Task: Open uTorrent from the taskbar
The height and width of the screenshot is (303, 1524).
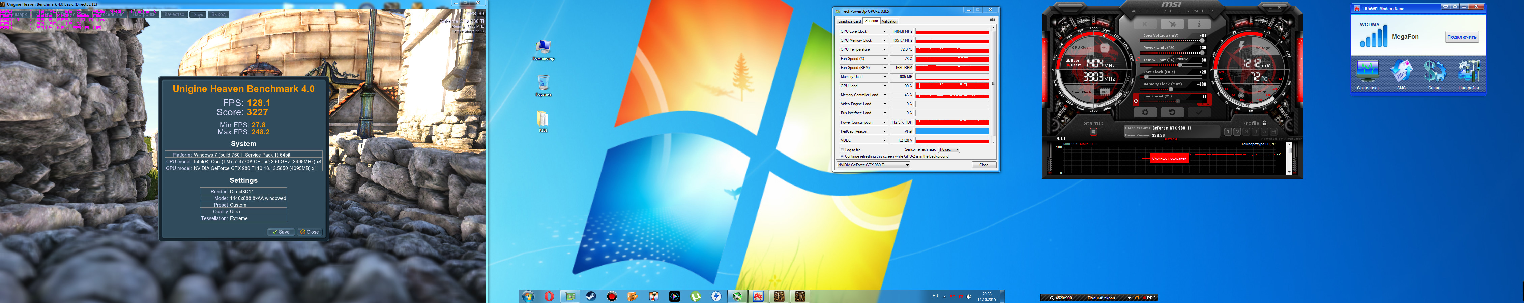Action: (696, 297)
